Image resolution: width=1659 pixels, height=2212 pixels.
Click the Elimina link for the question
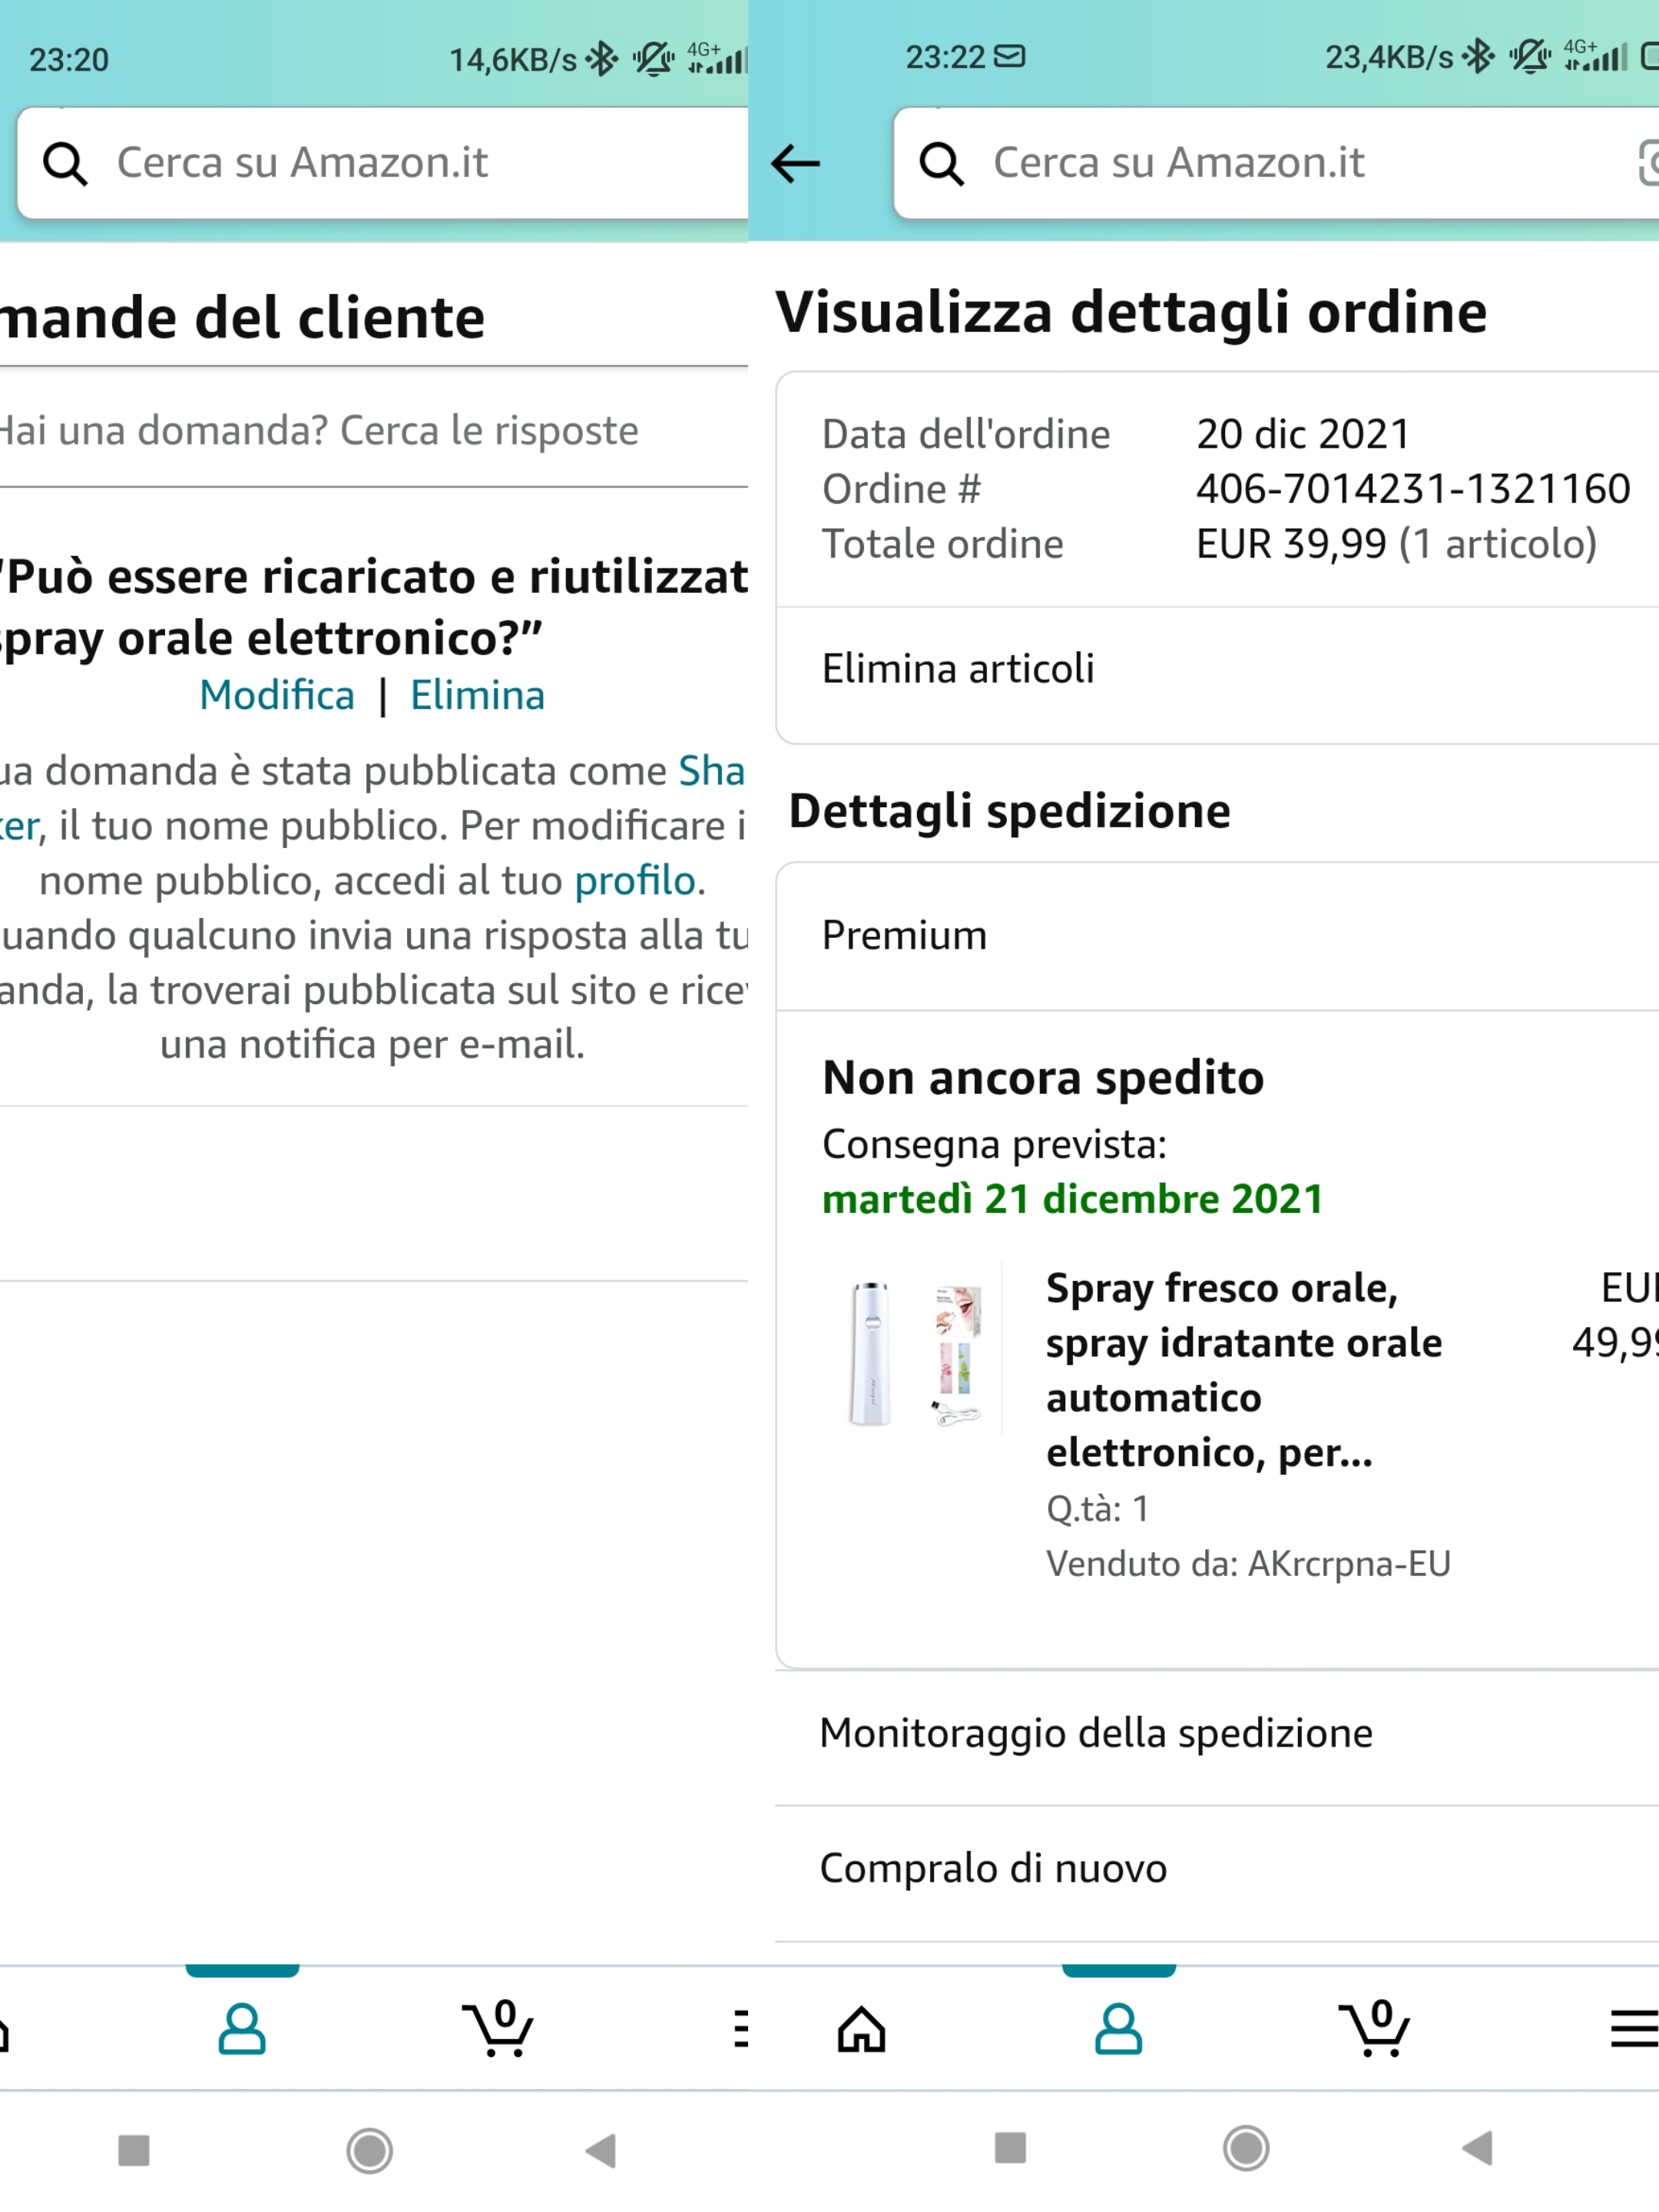477,695
